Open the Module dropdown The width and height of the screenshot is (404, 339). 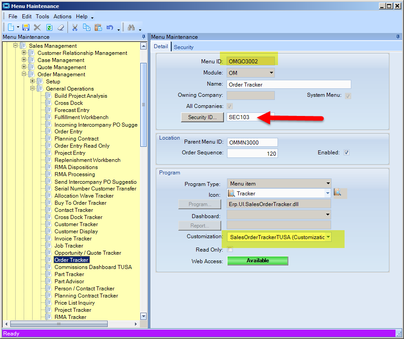[271, 73]
